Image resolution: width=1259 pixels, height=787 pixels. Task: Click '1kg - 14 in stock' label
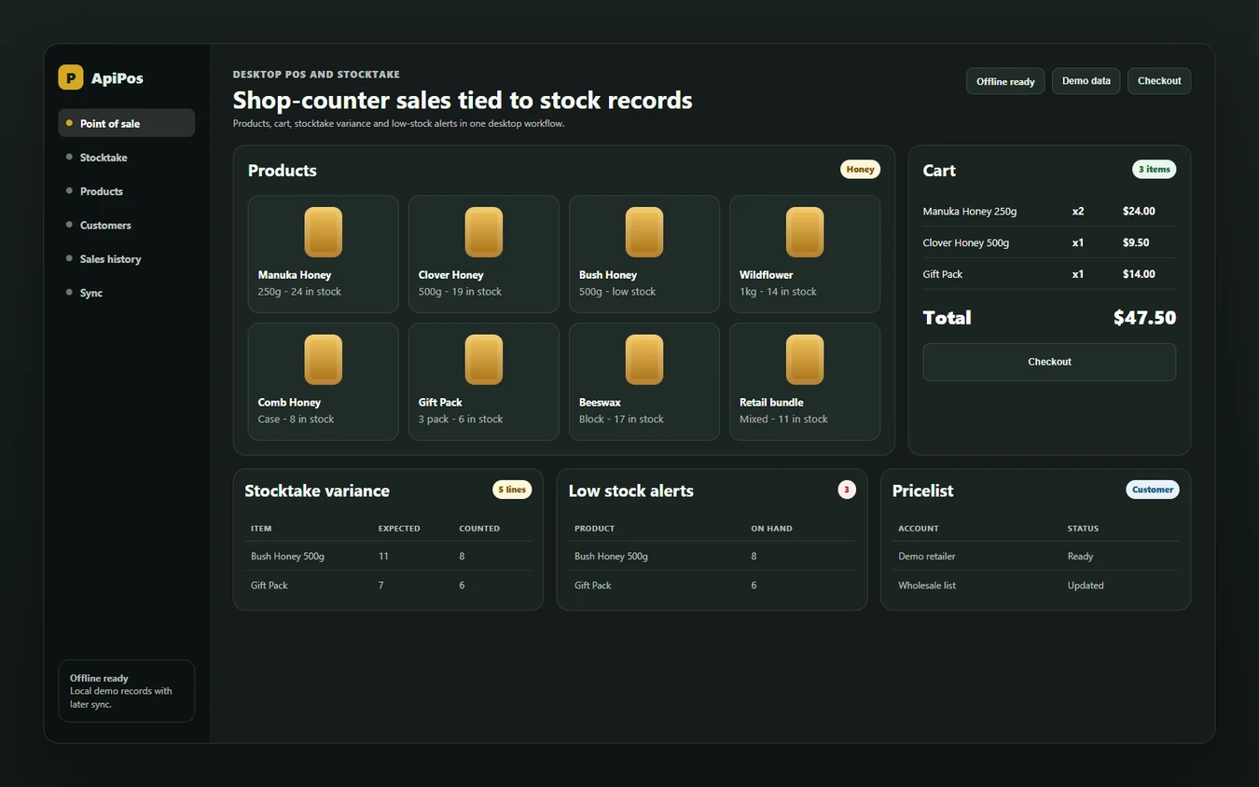[778, 292]
